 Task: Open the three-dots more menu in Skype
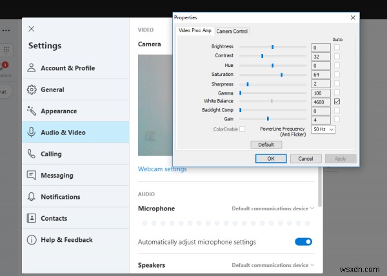(x=6, y=30)
